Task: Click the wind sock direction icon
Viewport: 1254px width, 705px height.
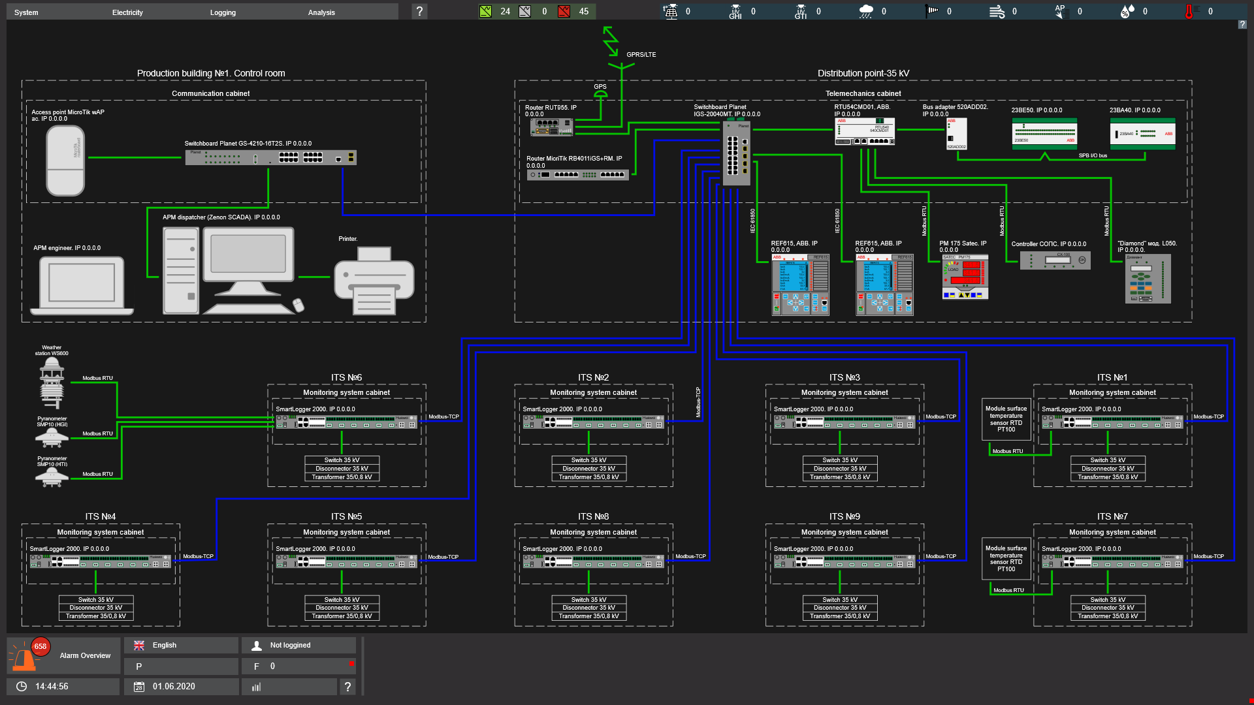Action: coord(932,11)
